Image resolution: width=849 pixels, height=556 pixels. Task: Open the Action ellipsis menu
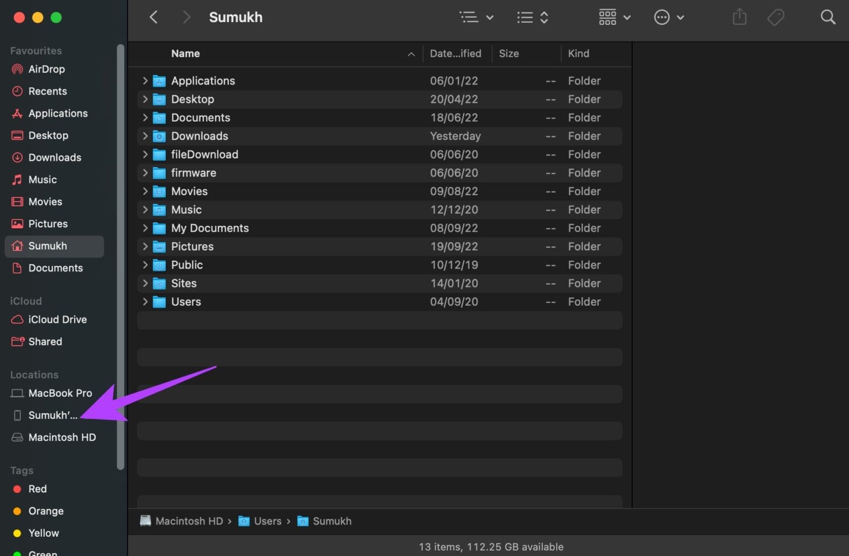coord(668,17)
